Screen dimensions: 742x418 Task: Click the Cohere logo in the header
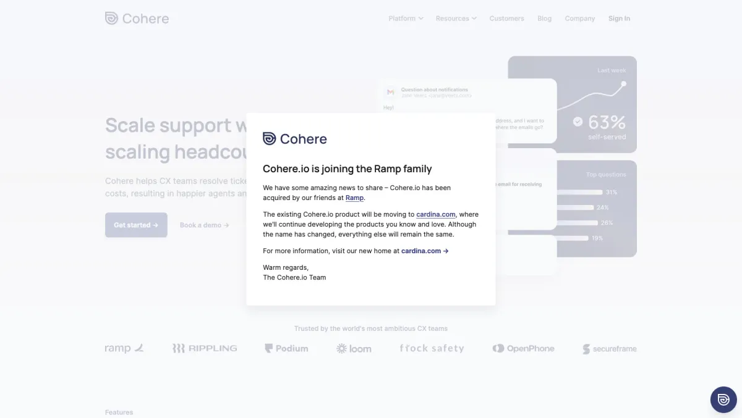pos(137,19)
